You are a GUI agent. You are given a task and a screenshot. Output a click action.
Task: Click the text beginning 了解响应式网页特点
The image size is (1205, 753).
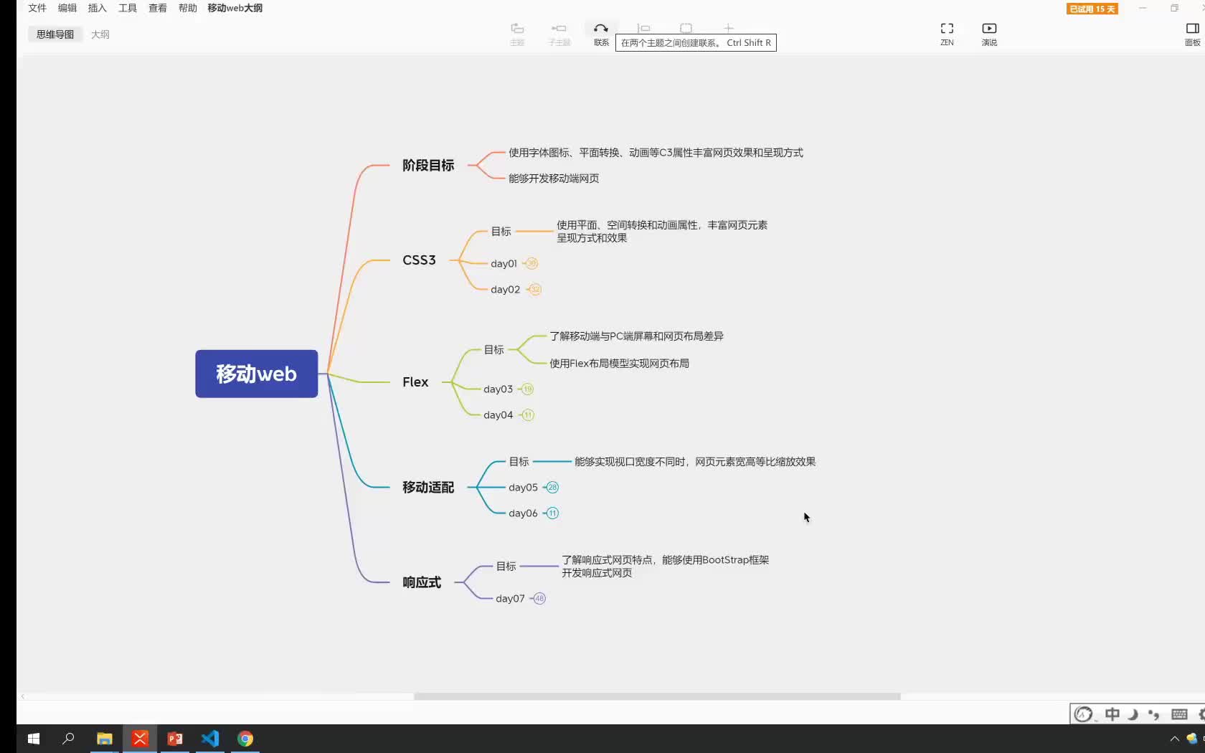pyautogui.click(x=665, y=567)
